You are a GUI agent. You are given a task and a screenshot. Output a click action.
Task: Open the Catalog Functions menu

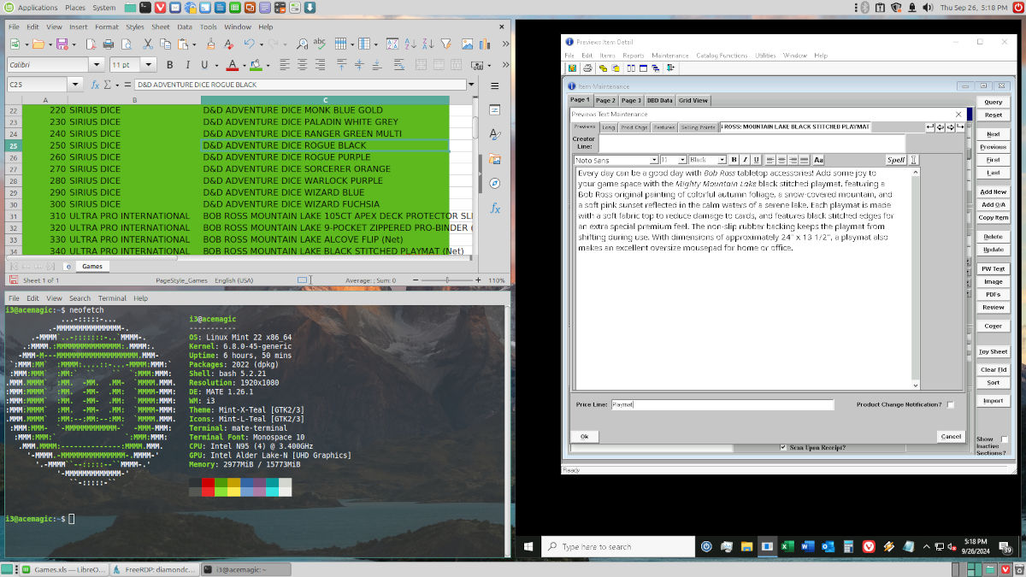[722, 56]
